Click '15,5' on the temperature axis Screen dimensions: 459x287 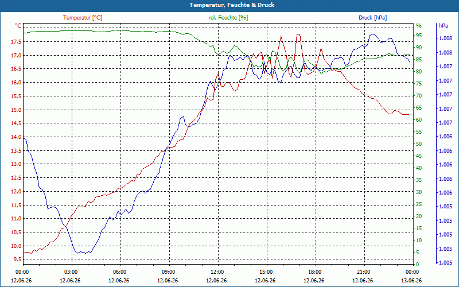[16, 96]
